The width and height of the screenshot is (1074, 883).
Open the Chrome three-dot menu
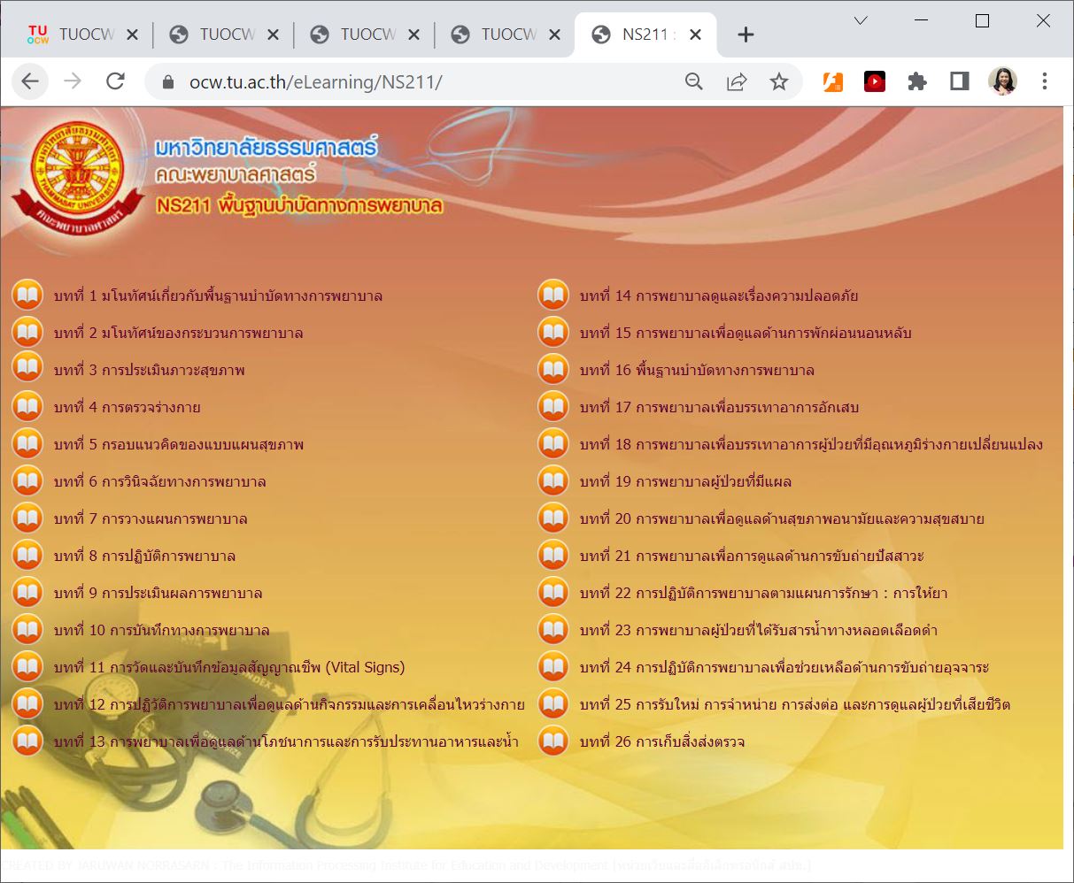(1045, 82)
